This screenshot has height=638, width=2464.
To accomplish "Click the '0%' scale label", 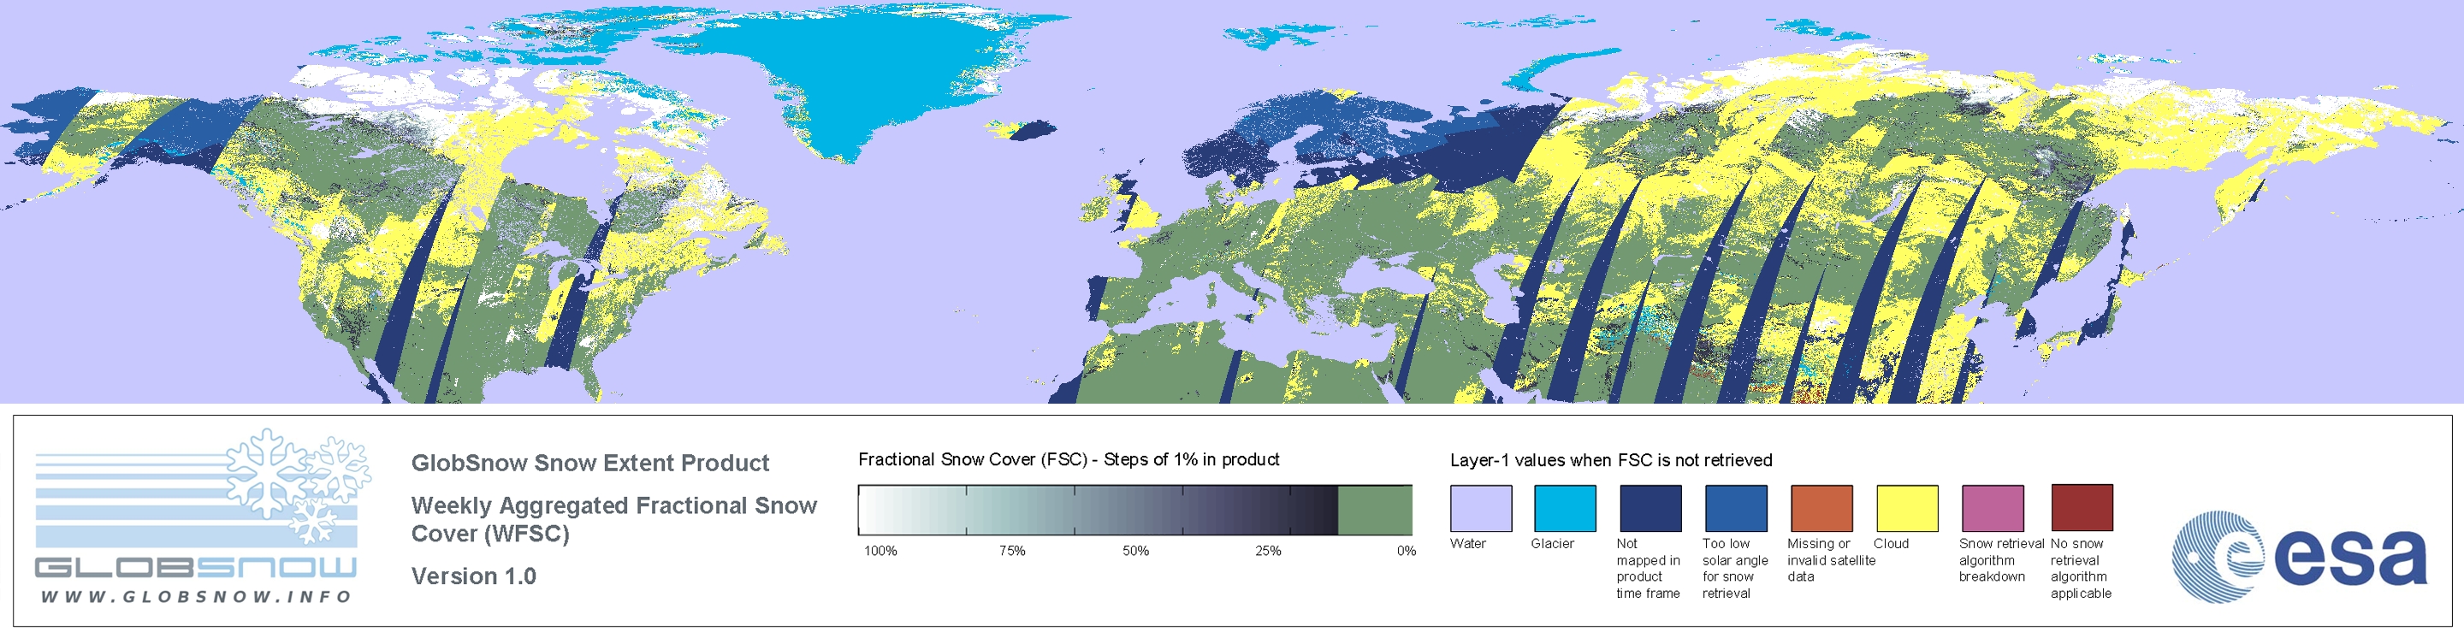I will coord(1406,551).
